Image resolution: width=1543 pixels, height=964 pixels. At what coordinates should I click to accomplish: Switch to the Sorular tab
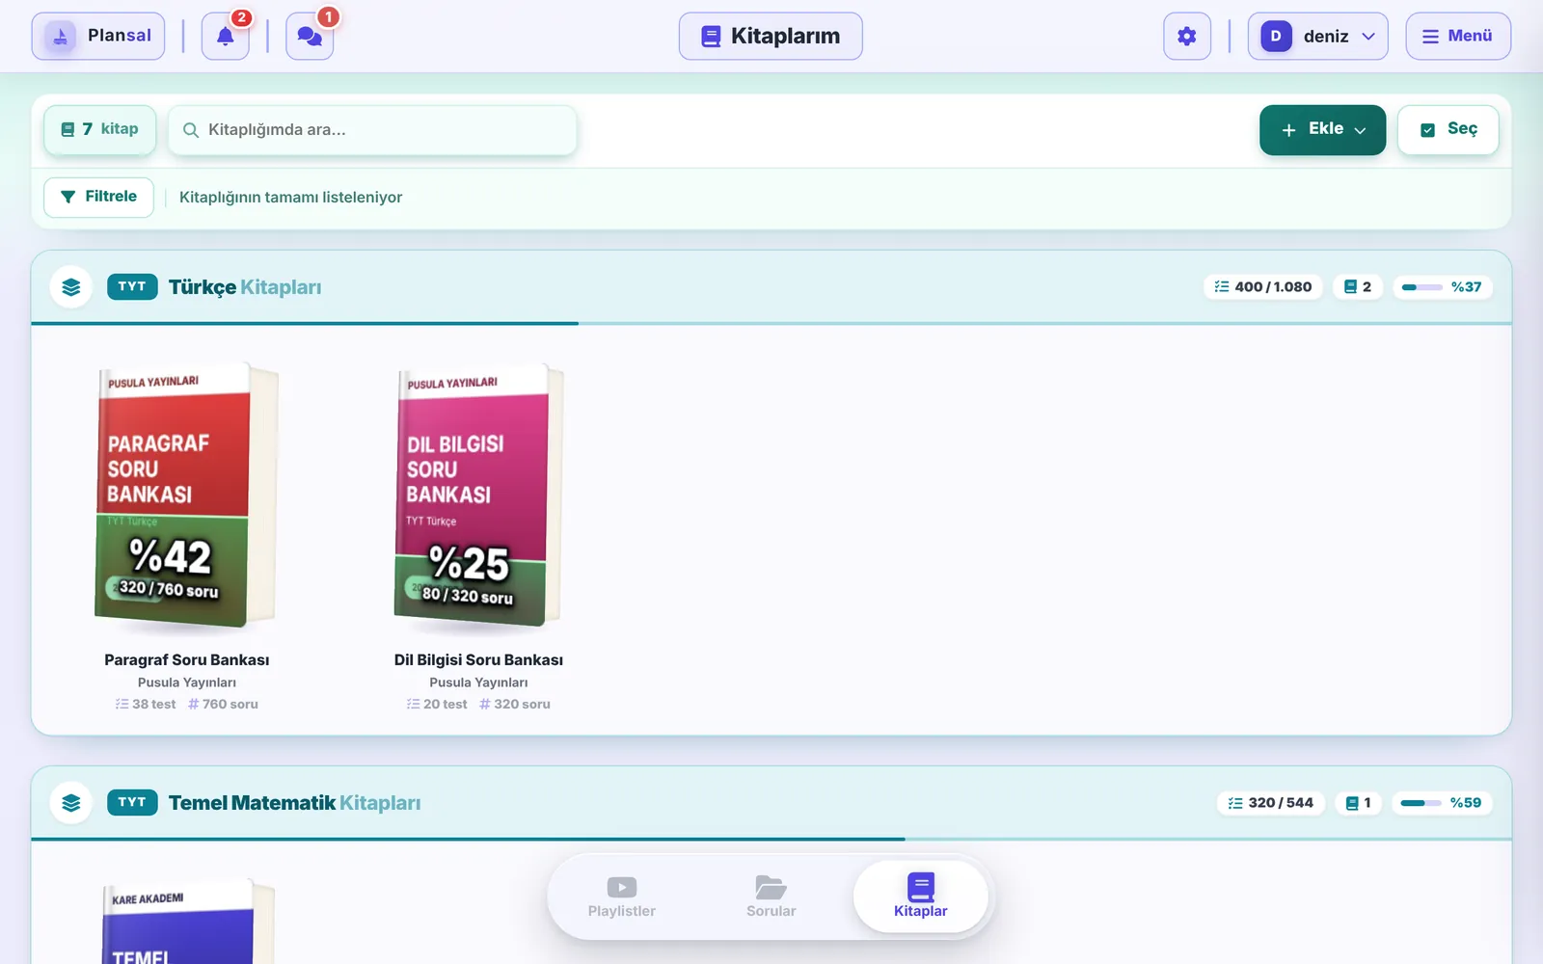tap(771, 897)
